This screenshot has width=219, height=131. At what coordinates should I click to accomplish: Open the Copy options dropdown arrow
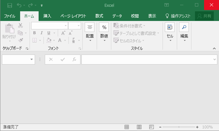tap(26, 33)
